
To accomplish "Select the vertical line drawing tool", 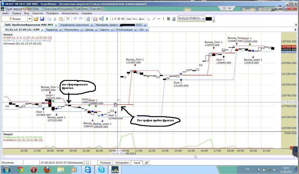I will 164,19.
